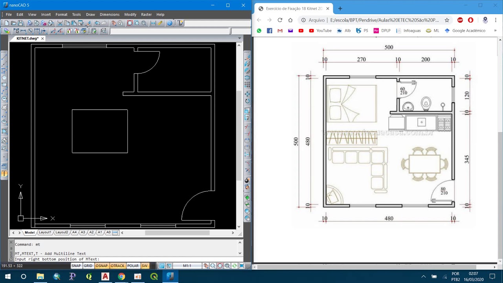The height and width of the screenshot is (283, 503).
Task: Open the M1:1 scale dropdown
Action: (x=187, y=266)
